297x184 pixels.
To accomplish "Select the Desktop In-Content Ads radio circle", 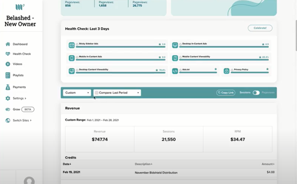I will [x=180, y=45].
